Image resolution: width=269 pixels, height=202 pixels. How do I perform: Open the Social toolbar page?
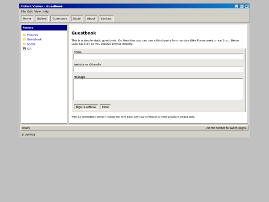[x=77, y=18]
